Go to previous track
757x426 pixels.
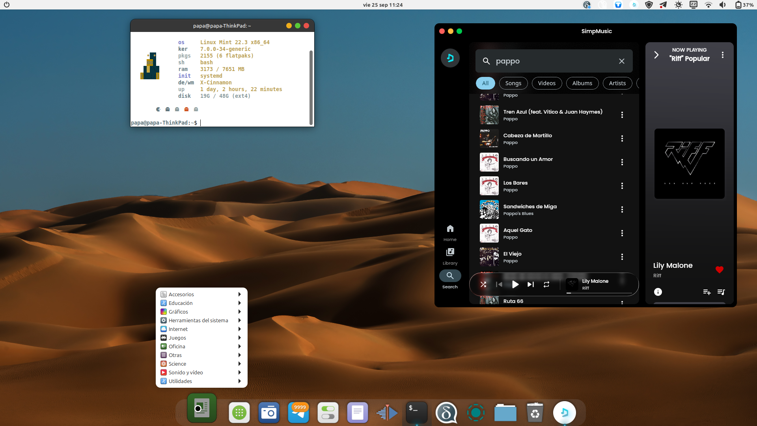tap(499, 284)
